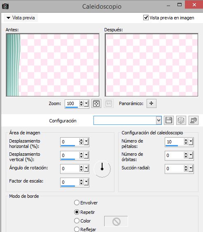
Task: Open Número de pétalos slider dropdown
Action: coord(191,142)
